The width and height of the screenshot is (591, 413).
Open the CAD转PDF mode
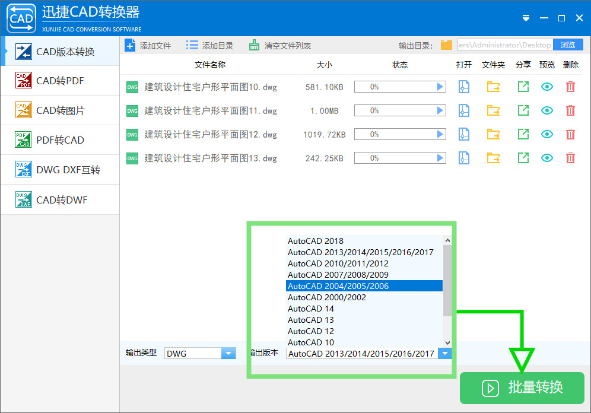[x=60, y=81]
